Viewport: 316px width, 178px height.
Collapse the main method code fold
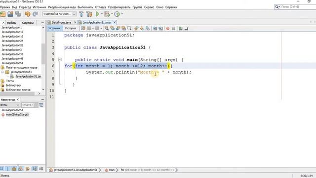tap(60, 59)
